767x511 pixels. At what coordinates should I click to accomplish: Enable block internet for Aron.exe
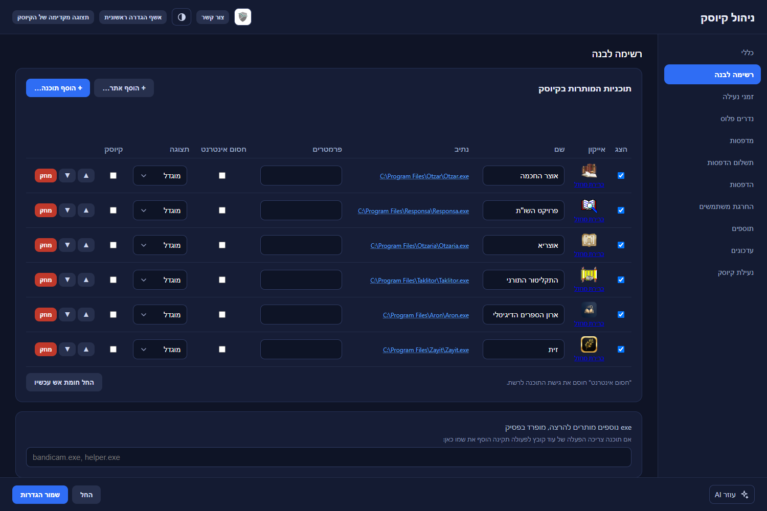[222, 315]
